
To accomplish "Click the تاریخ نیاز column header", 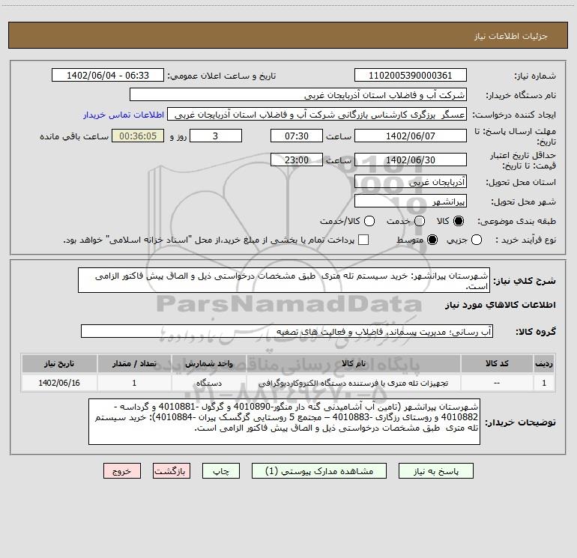I will click(59, 363).
